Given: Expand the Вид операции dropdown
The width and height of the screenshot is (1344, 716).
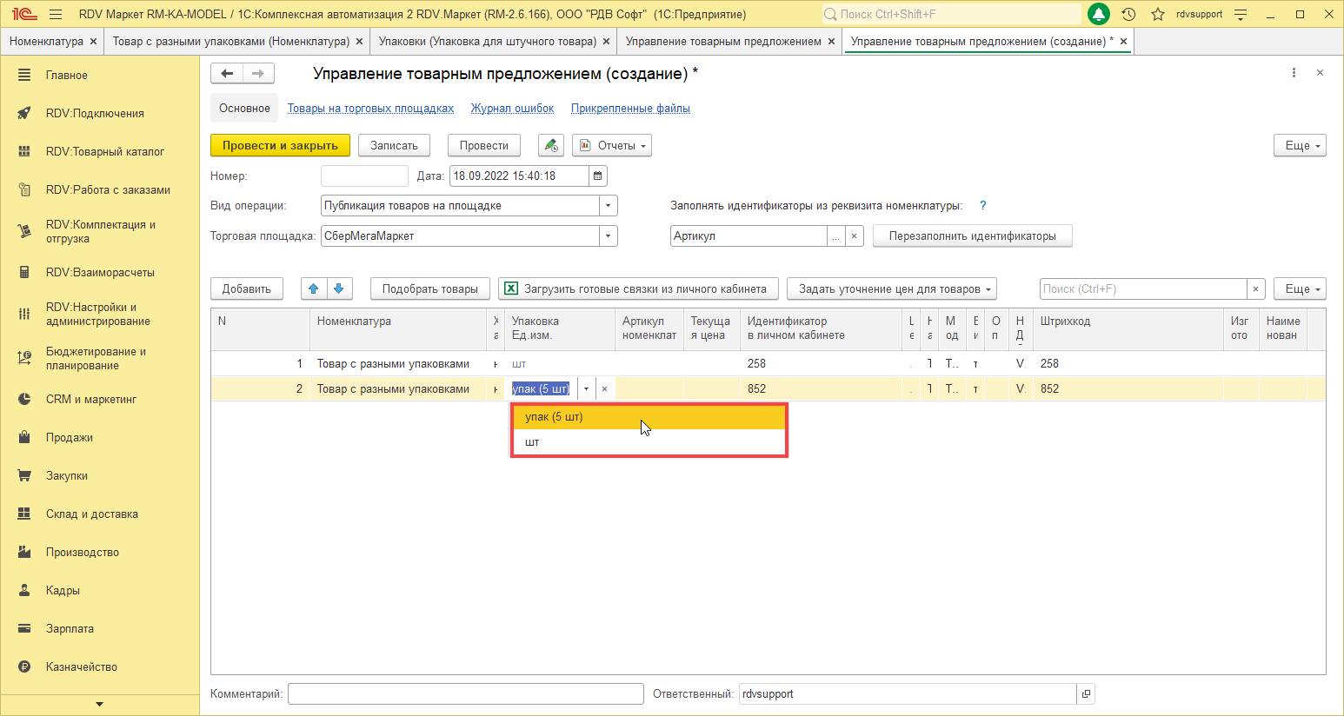Looking at the screenshot, I should click(x=609, y=206).
